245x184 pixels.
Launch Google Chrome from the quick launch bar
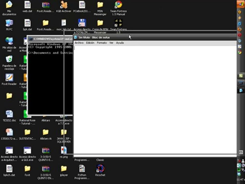point(239,52)
